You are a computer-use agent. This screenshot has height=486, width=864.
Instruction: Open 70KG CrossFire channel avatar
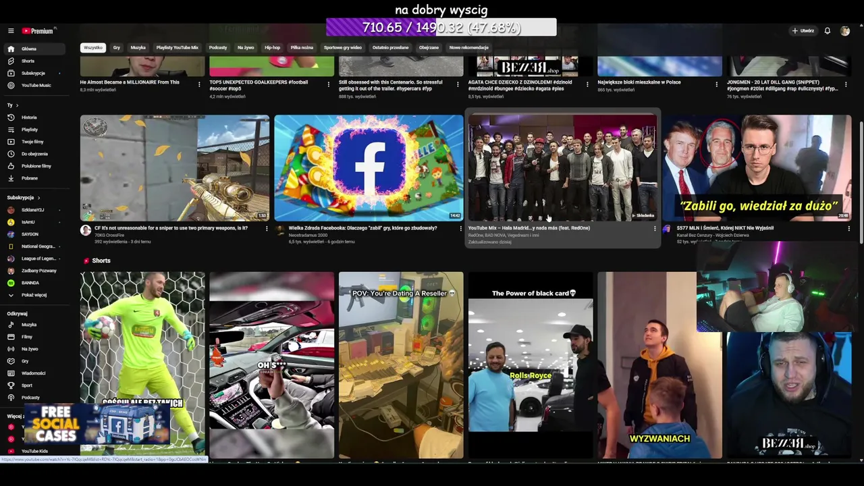(86, 230)
